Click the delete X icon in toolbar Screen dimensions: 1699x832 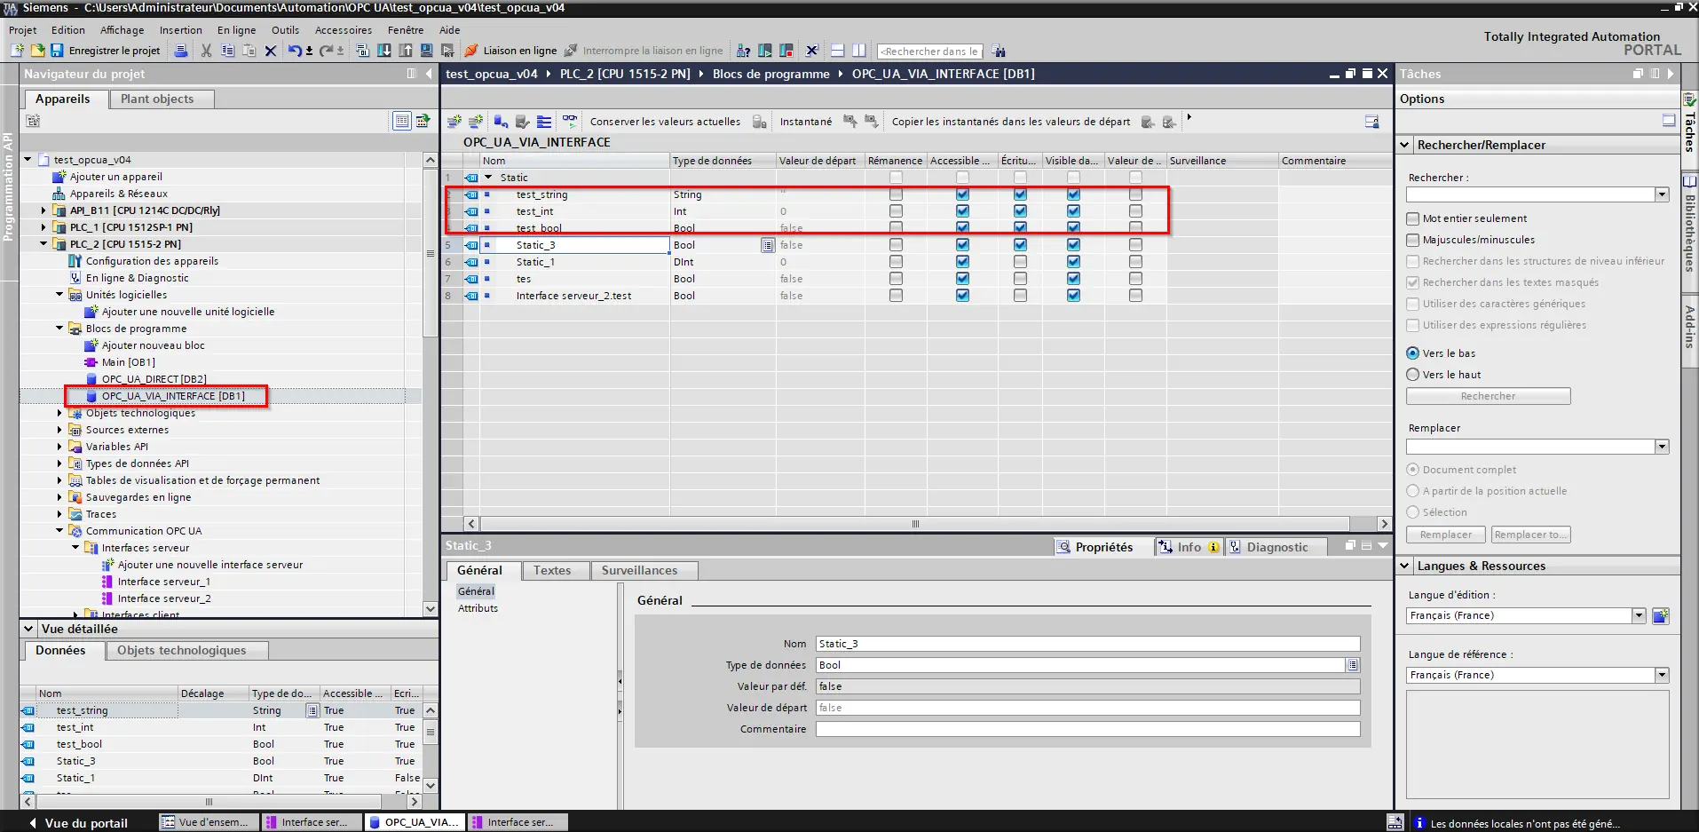[271, 51]
